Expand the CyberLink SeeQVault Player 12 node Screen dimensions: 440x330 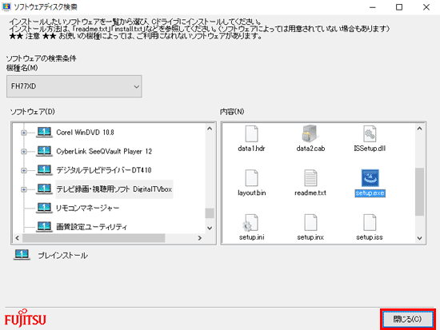tap(24, 151)
